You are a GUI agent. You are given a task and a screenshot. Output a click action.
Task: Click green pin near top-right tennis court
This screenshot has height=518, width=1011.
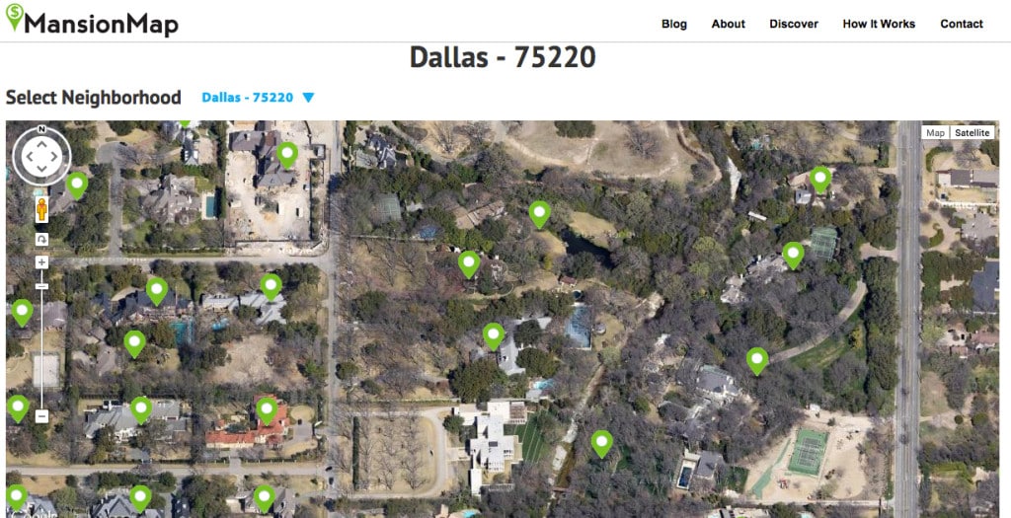click(793, 256)
